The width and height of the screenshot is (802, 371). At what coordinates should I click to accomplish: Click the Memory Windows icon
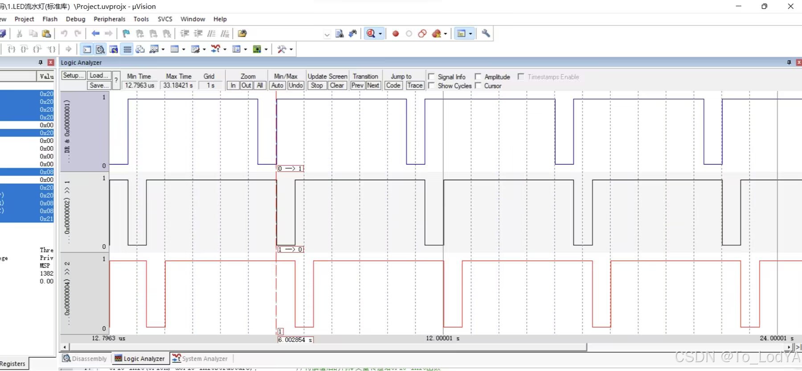coord(175,49)
